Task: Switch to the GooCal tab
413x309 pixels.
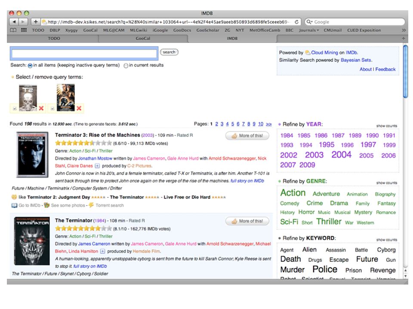Action: click(x=143, y=38)
